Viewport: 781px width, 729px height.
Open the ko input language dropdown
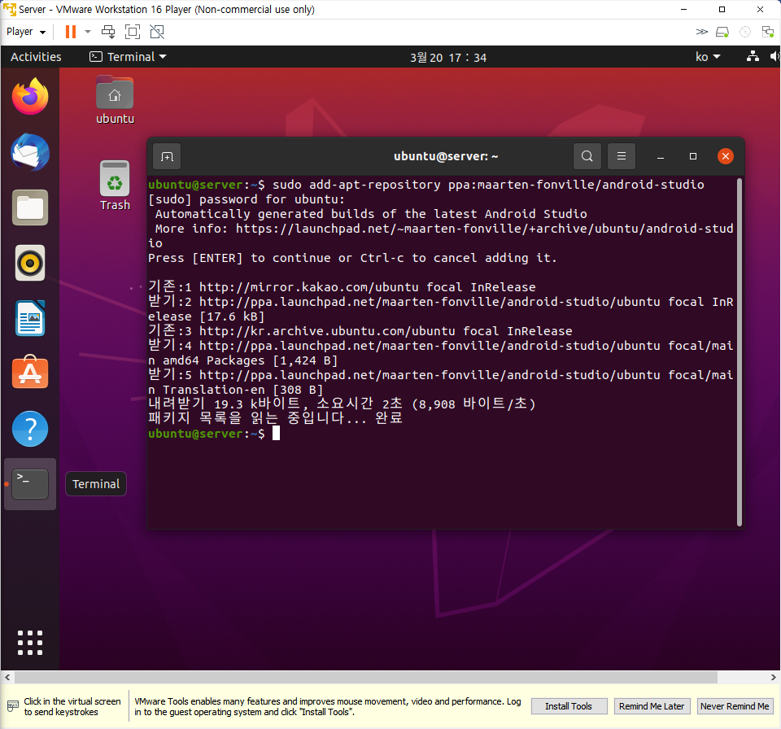(708, 57)
